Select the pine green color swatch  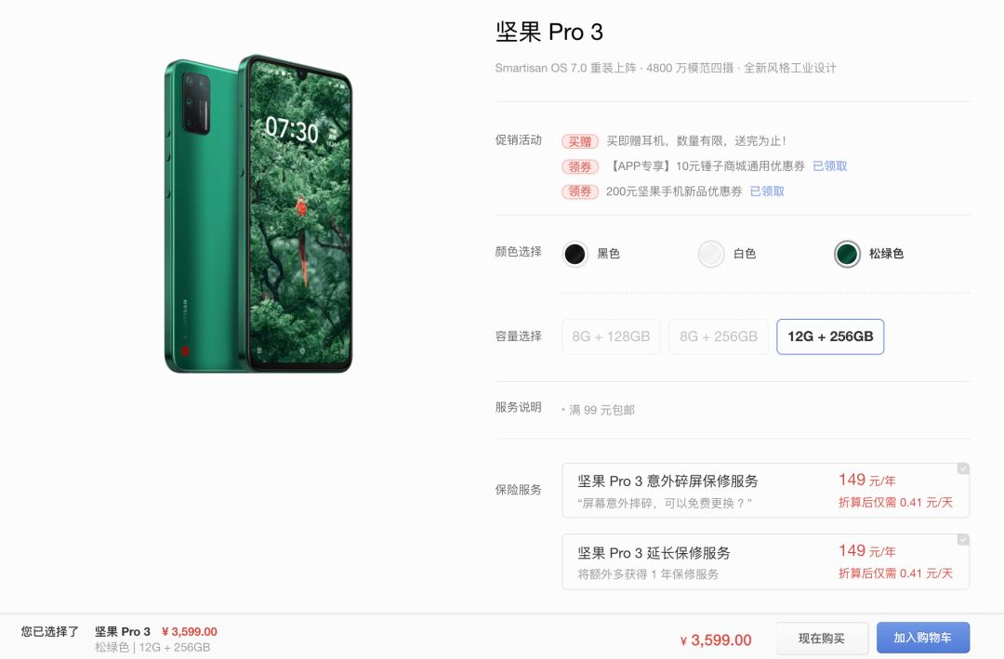click(847, 255)
